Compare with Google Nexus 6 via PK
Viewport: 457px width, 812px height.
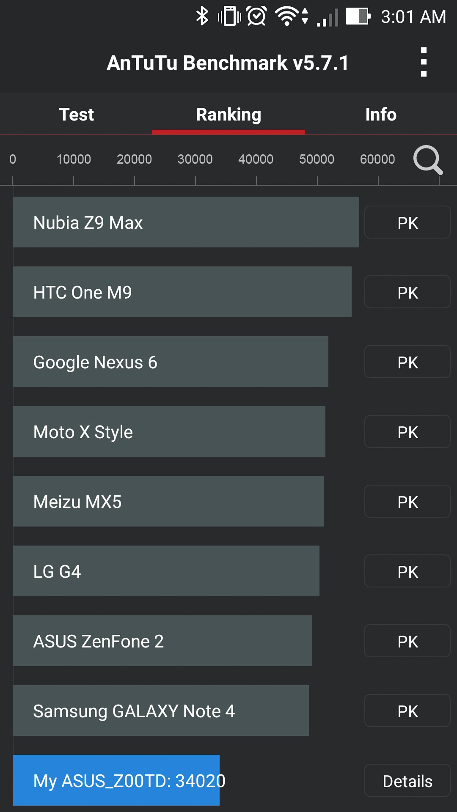click(x=407, y=362)
